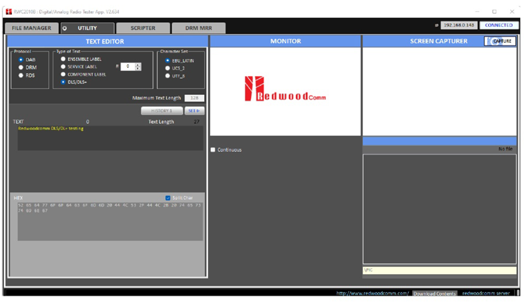Select the DRM protocol radio button

(x=21, y=68)
